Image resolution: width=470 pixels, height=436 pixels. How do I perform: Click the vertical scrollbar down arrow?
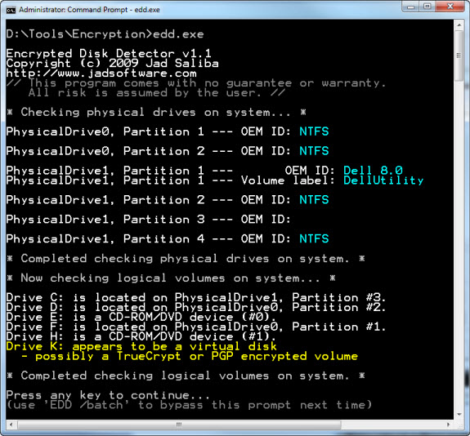[x=459, y=415]
